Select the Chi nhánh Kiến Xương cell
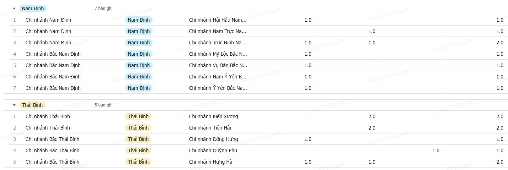 point(218,116)
